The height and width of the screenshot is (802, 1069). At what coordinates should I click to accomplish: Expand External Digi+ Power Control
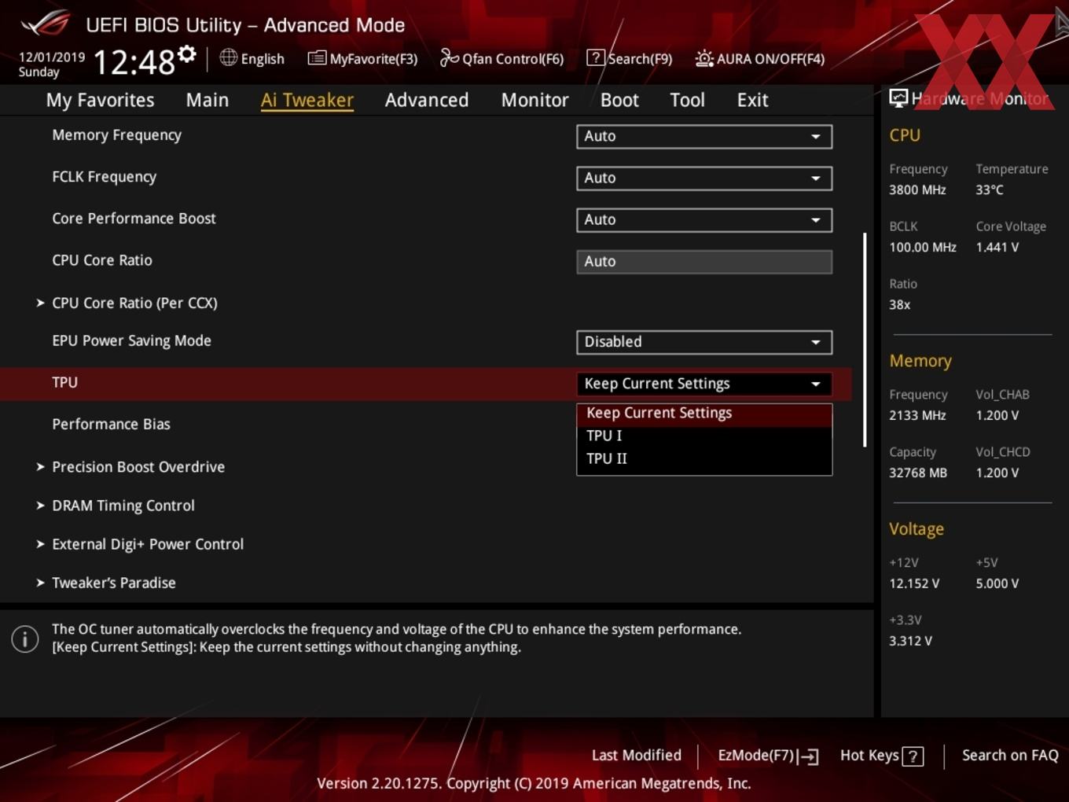point(148,544)
